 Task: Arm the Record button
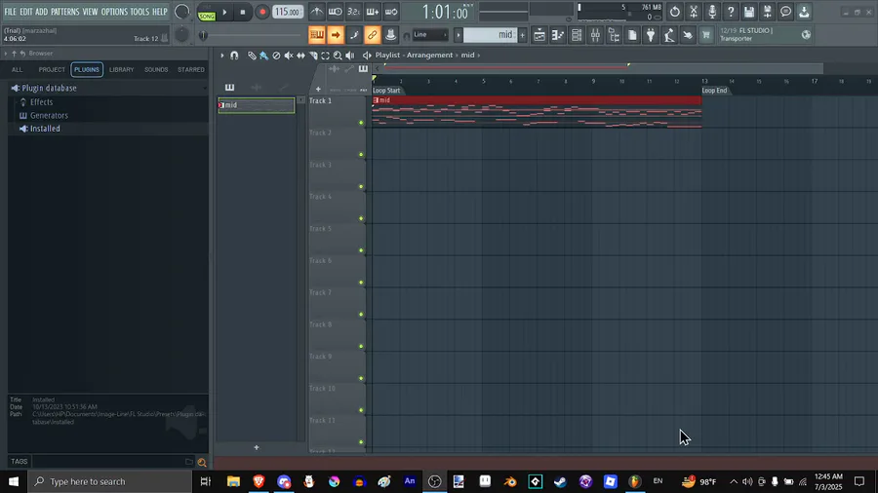click(x=261, y=12)
